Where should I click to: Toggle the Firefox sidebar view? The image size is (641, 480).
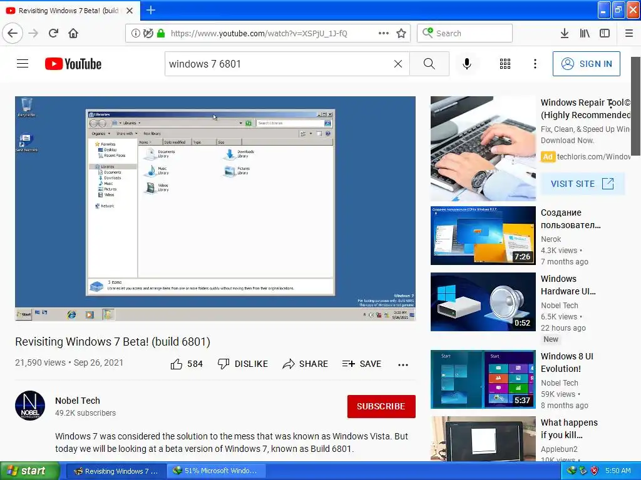pyautogui.click(x=605, y=34)
